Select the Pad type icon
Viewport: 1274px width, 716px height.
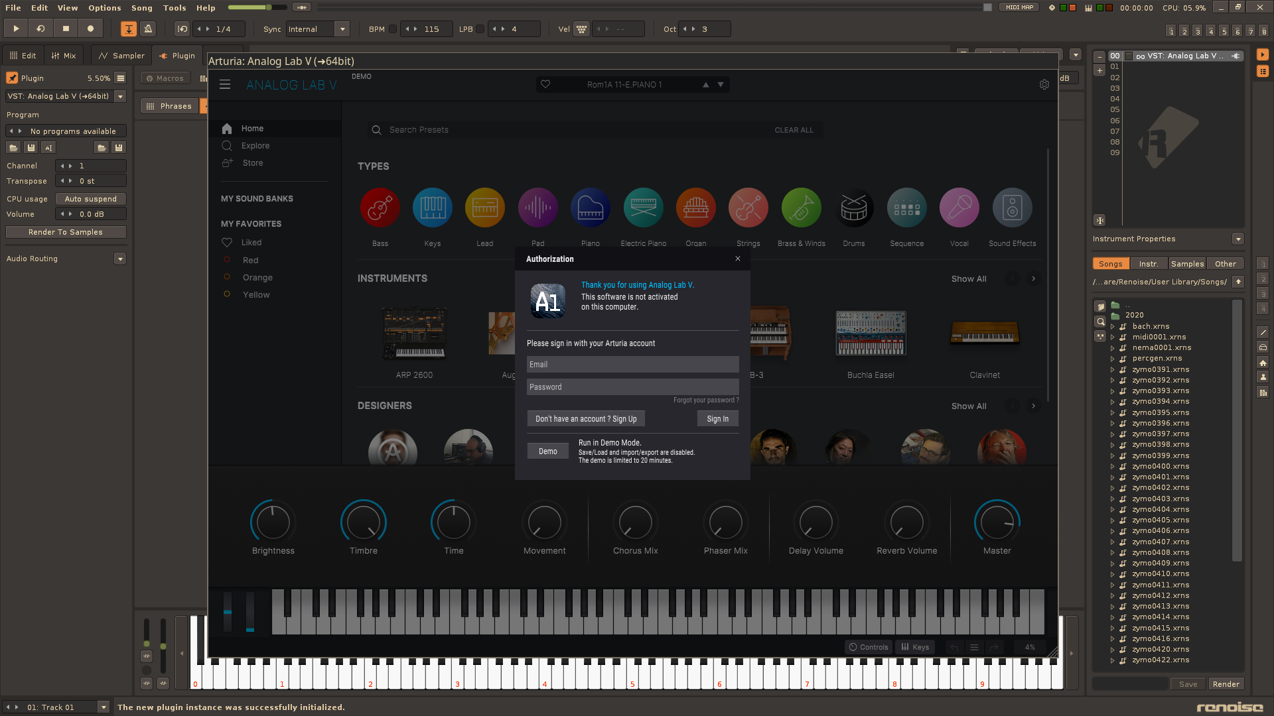(x=537, y=208)
